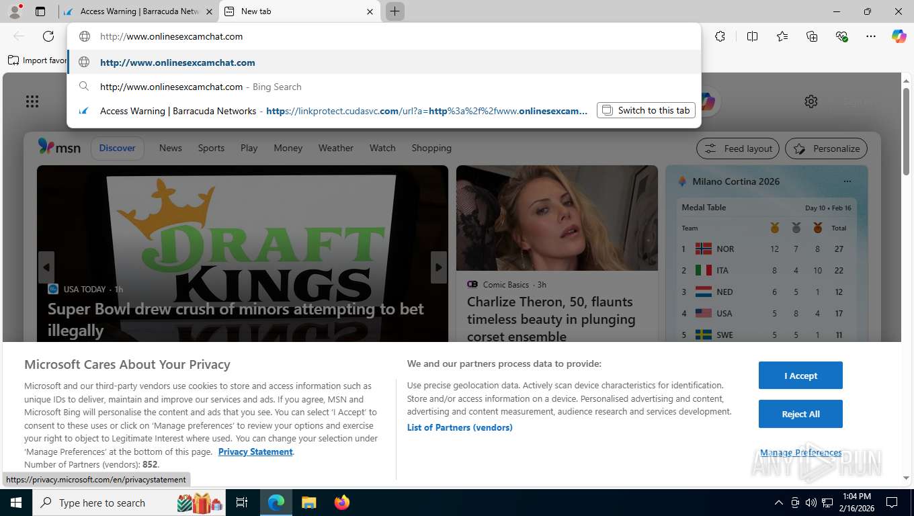Open page settings gear icon
This screenshot has width=914, height=516.
point(811,101)
